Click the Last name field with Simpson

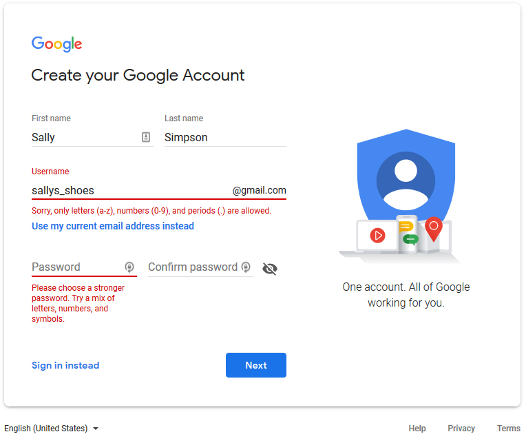pyautogui.click(x=225, y=137)
